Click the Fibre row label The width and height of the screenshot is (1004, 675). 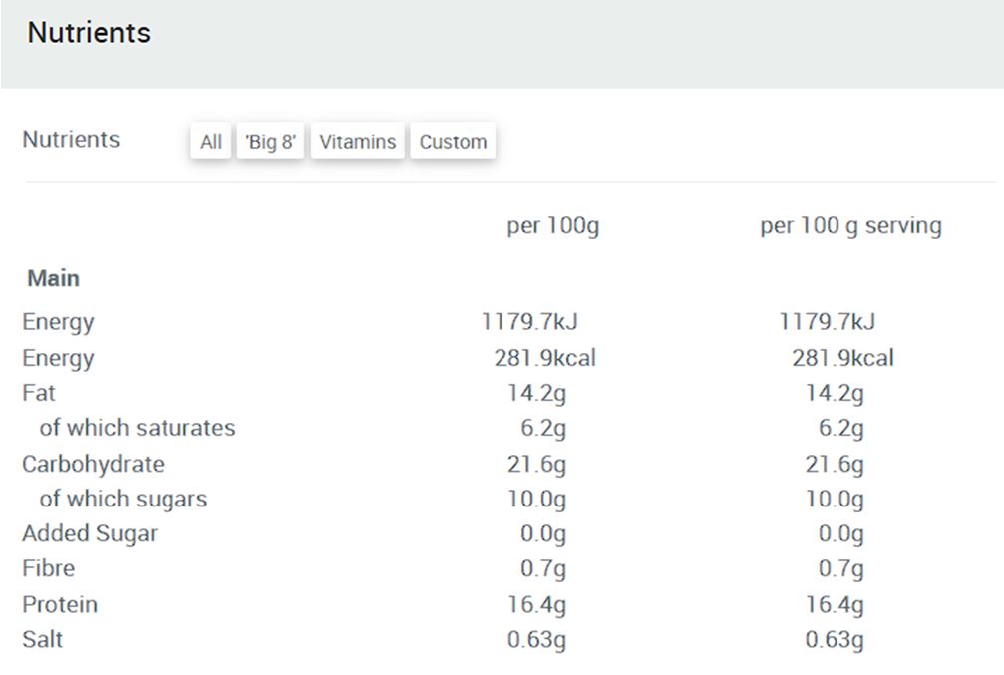coord(48,568)
